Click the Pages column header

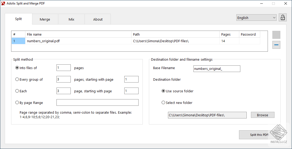[x=229, y=34]
